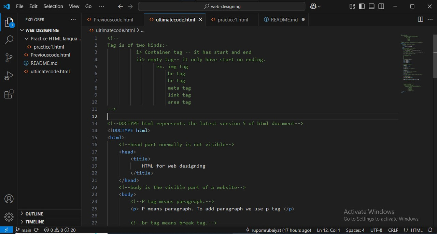Open the Copilot chat icon

pos(313,6)
